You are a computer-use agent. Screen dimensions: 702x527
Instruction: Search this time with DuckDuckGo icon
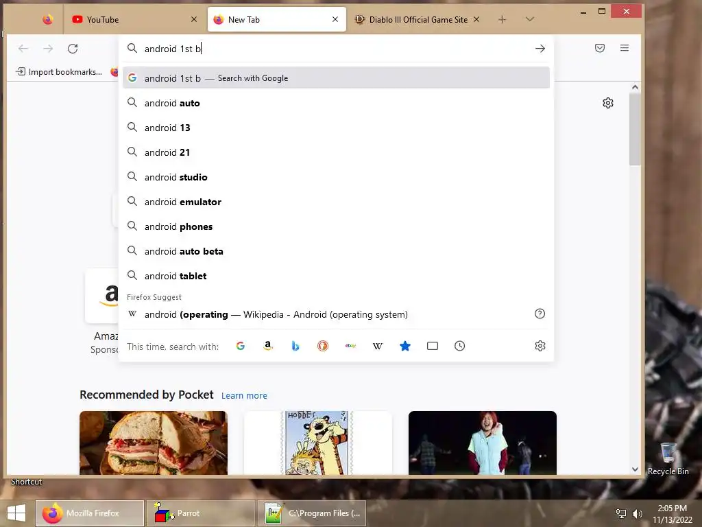(x=323, y=346)
